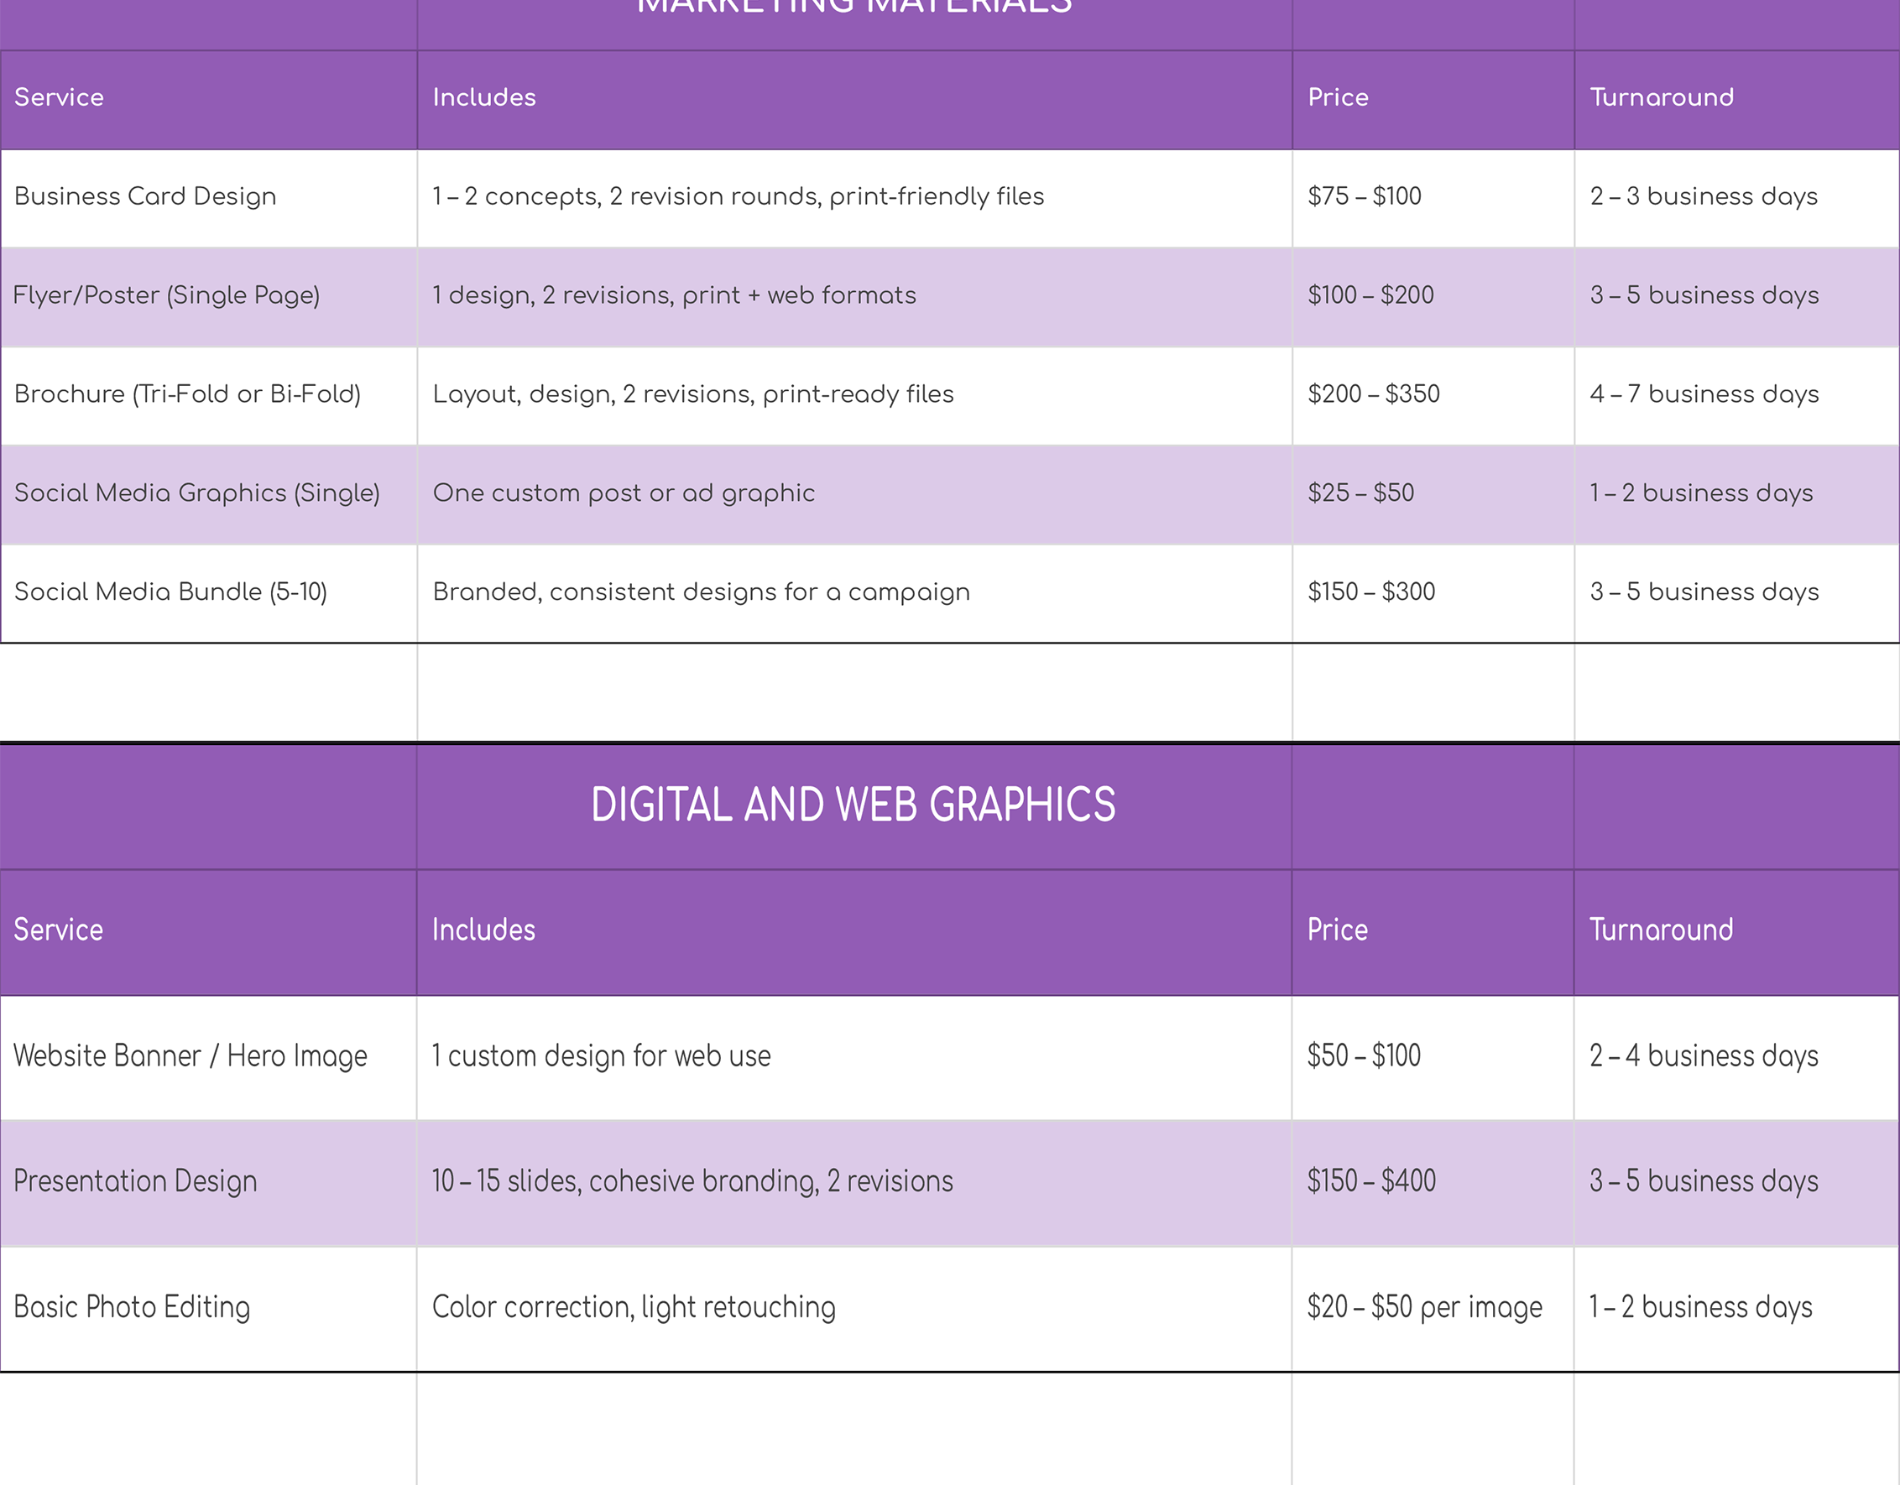Click the $200 – $350 price cell
The height and width of the screenshot is (1485, 1900).
tap(1374, 394)
